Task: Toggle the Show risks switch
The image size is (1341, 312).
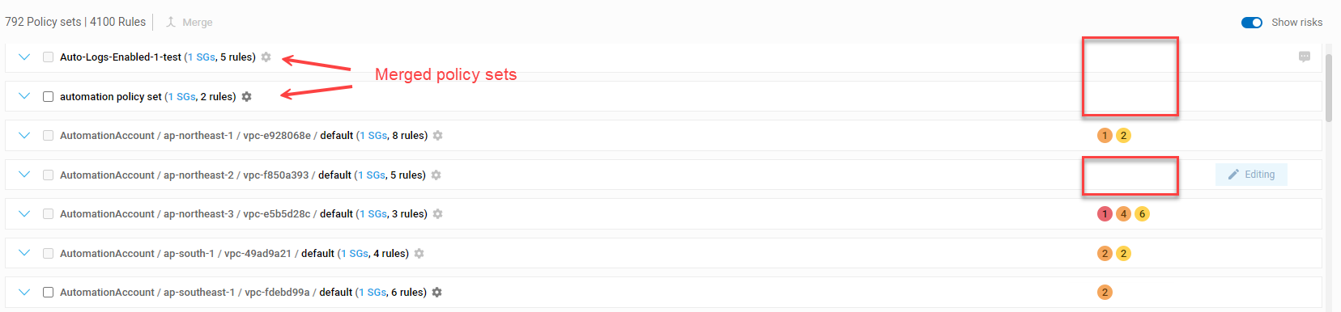Action: tap(1252, 23)
